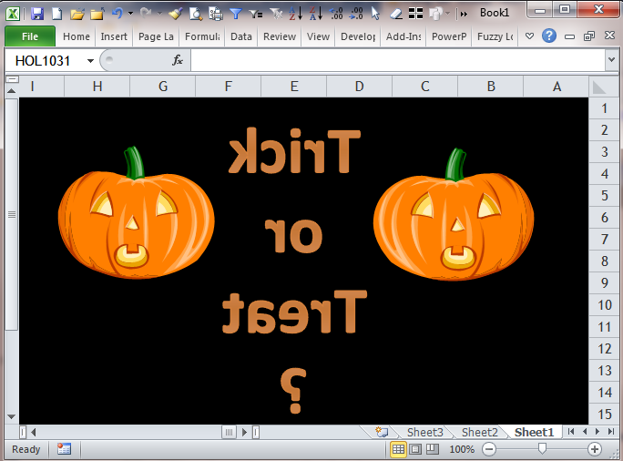The image size is (623, 461).
Task: Click the 100% zoom level button
Action: pos(462,449)
